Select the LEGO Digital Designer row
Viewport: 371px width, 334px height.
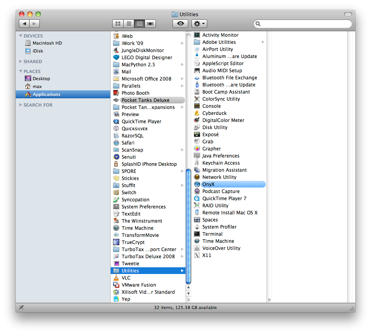click(x=148, y=57)
